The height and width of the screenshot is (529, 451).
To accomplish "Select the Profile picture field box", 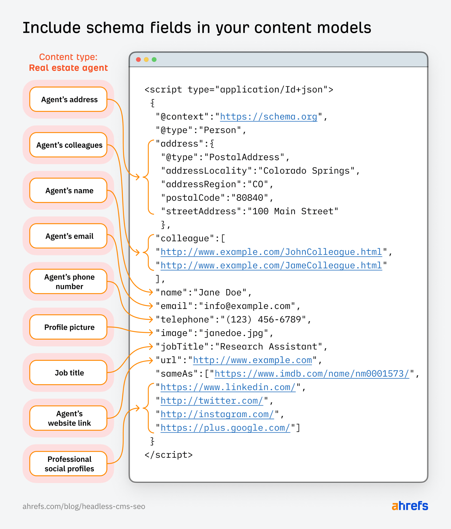I will point(68,327).
